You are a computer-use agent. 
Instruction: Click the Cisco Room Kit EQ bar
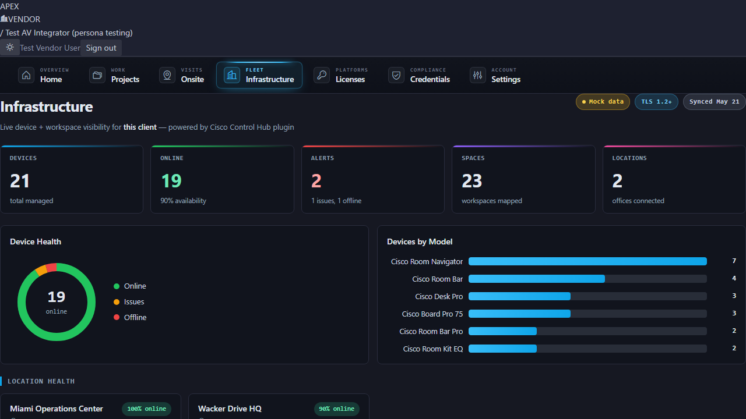click(587, 349)
